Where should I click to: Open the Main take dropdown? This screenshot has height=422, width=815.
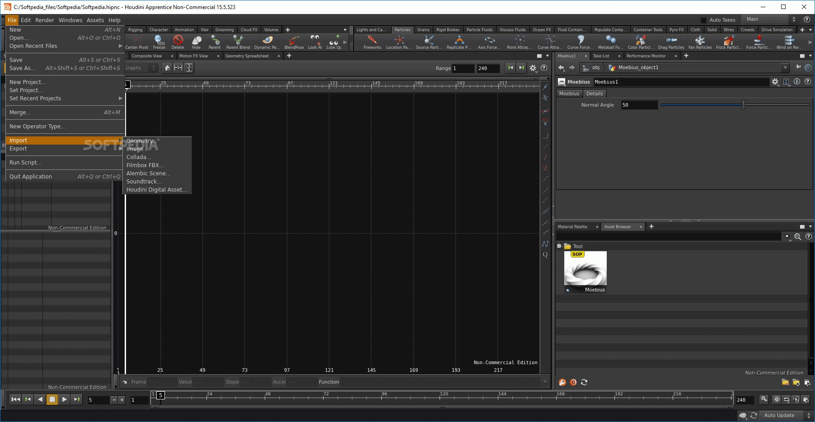(x=771, y=19)
